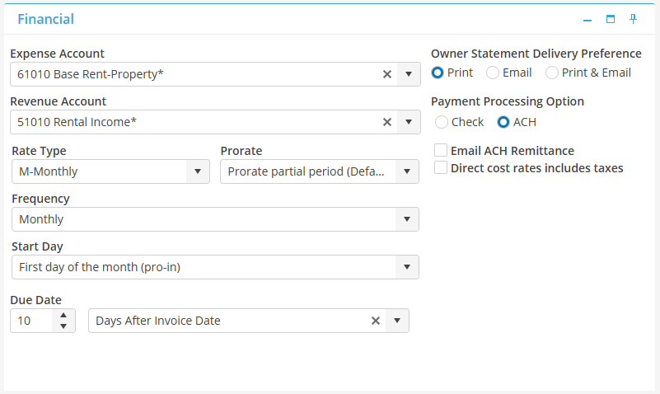Screen dimensions: 660x394
Task: Tick Direct cost rates includes taxes
Action: pos(441,168)
